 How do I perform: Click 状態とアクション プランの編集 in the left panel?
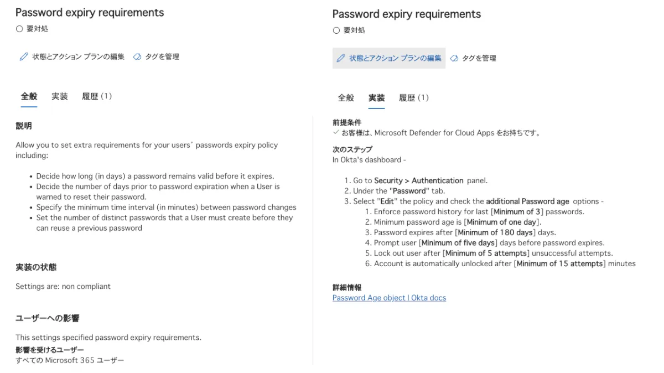click(78, 56)
